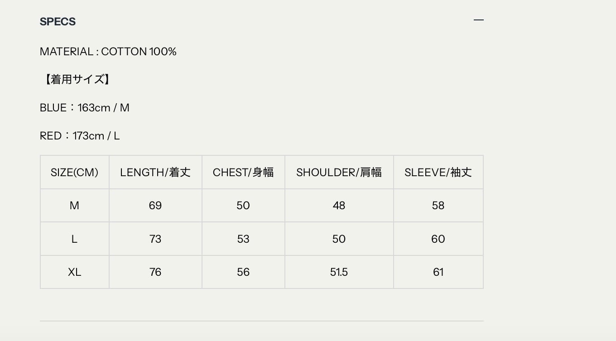Screen dimensions: 616x341
Task: Click the L sleeve value 60
Action: click(438, 239)
